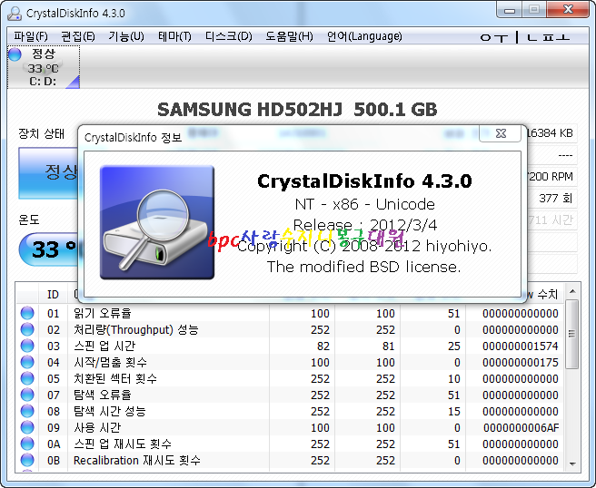
Task: Click the scrollbar down arrow in attribute list
Action: click(571, 463)
